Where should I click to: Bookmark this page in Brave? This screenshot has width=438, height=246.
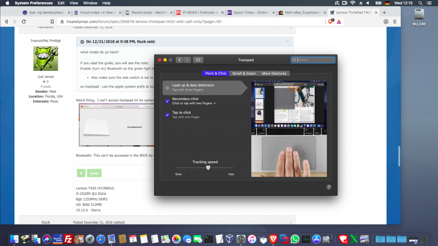click(x=52, y=21)
